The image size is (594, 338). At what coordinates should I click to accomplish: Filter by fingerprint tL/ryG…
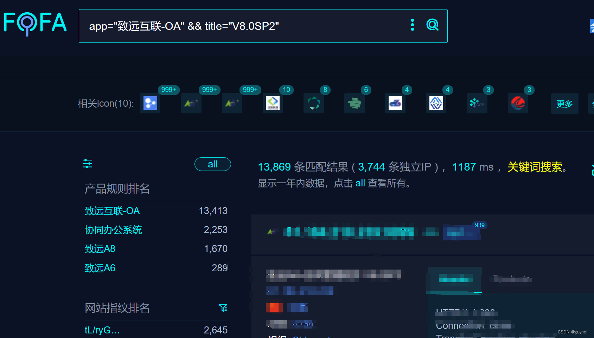point(102,330)
